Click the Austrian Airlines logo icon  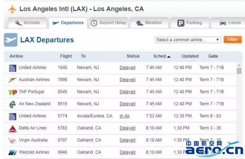[x=12, y=80]
